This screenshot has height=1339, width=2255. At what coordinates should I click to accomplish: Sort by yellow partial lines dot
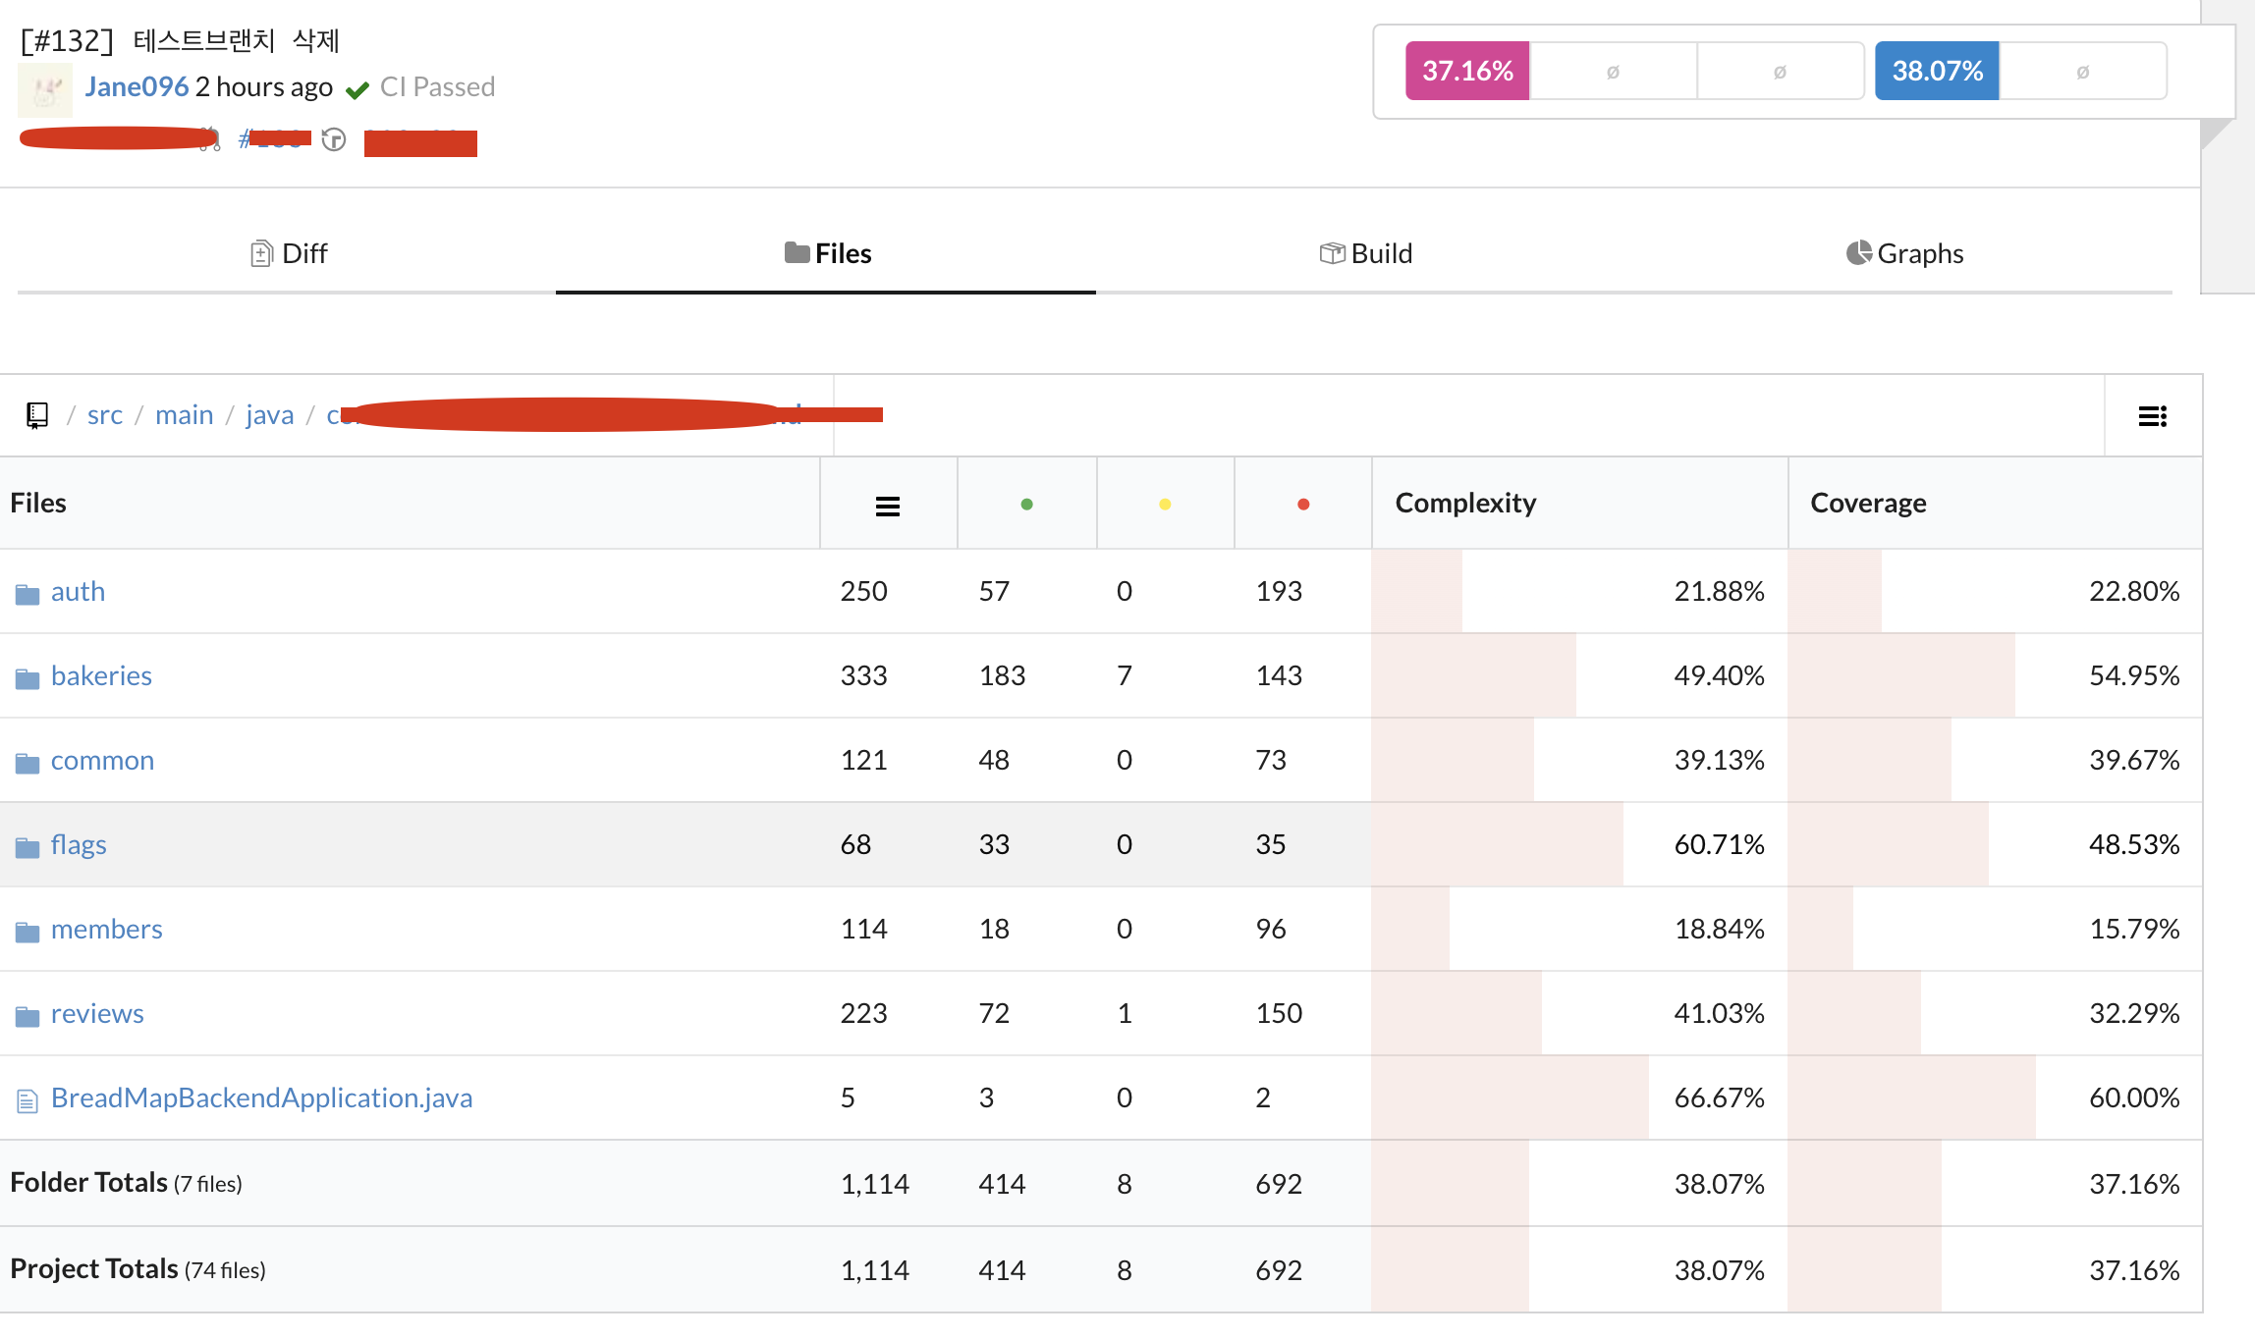pyautogui.click(x=1165, y=505)
